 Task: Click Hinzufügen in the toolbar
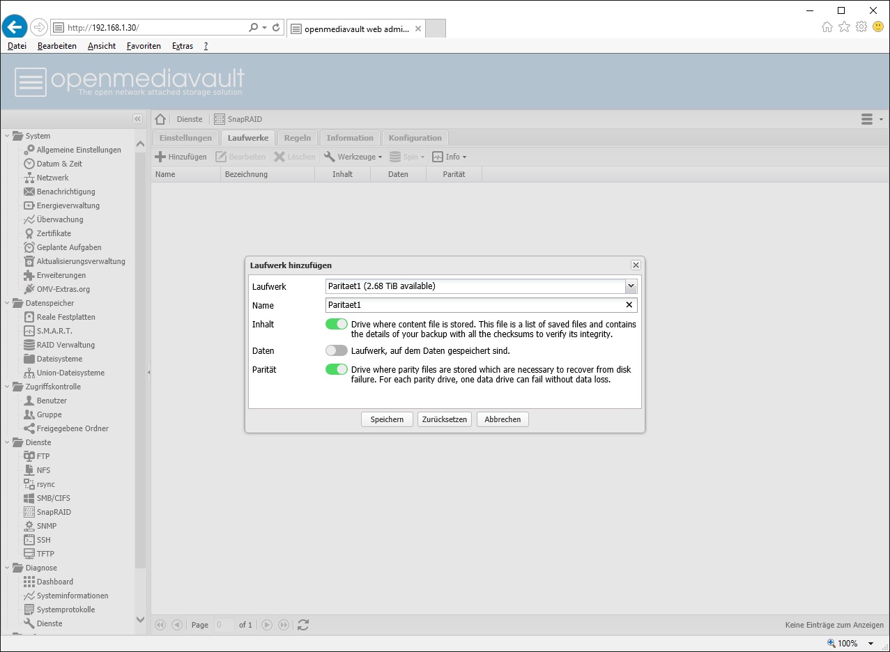pos(181,157)
